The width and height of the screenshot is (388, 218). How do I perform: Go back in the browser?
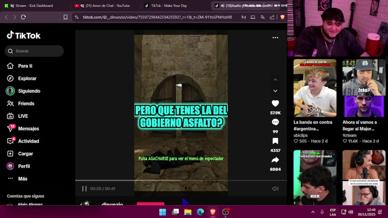coord(6,17)
